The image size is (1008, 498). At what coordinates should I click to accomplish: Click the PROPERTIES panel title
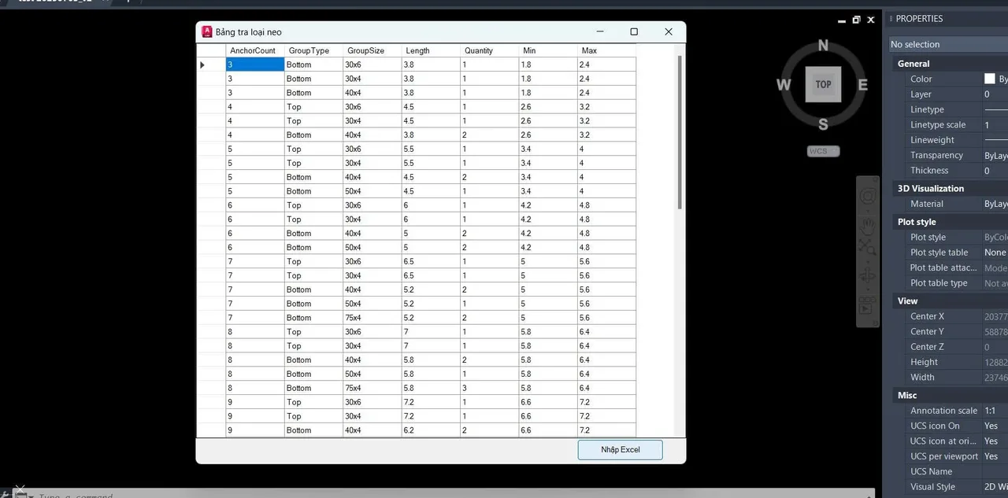pos(919,19)
